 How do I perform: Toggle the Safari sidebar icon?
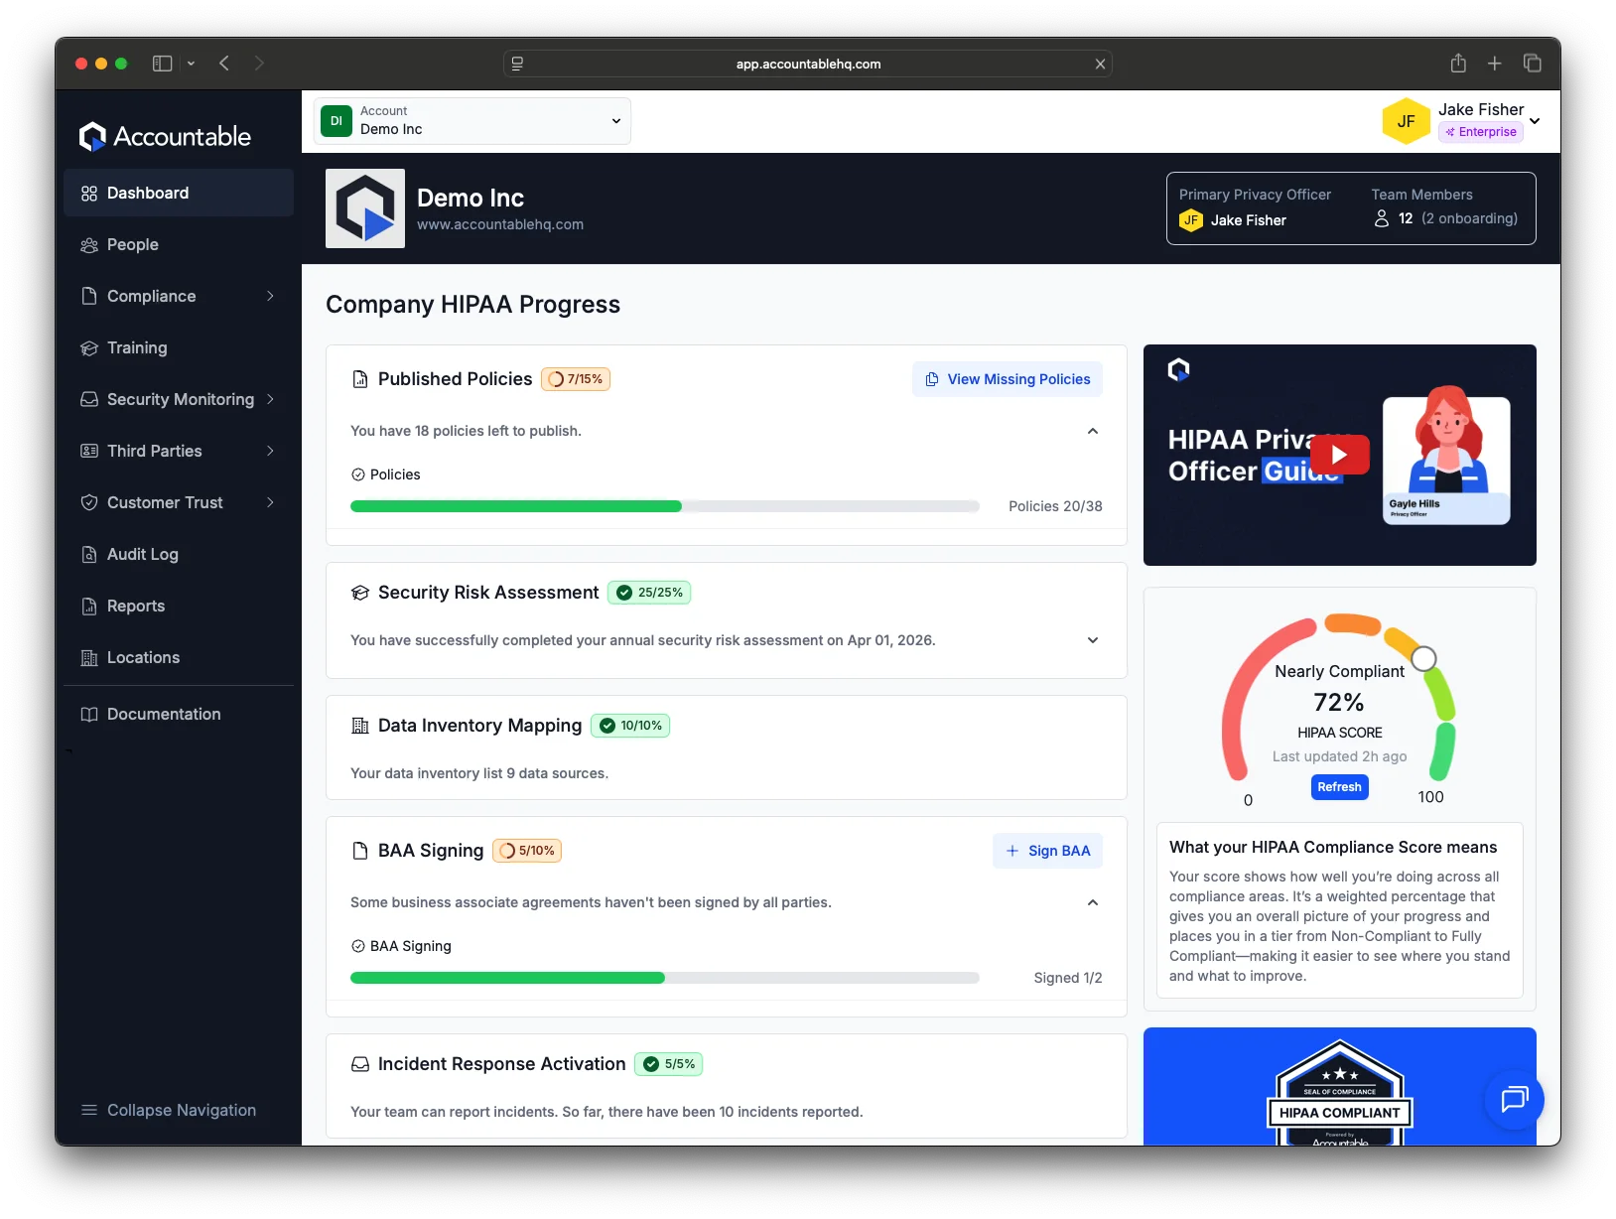click(x=163, y=64)
